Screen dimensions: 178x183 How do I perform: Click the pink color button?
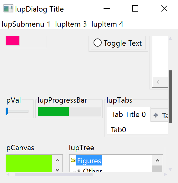[x=13, y=41]
